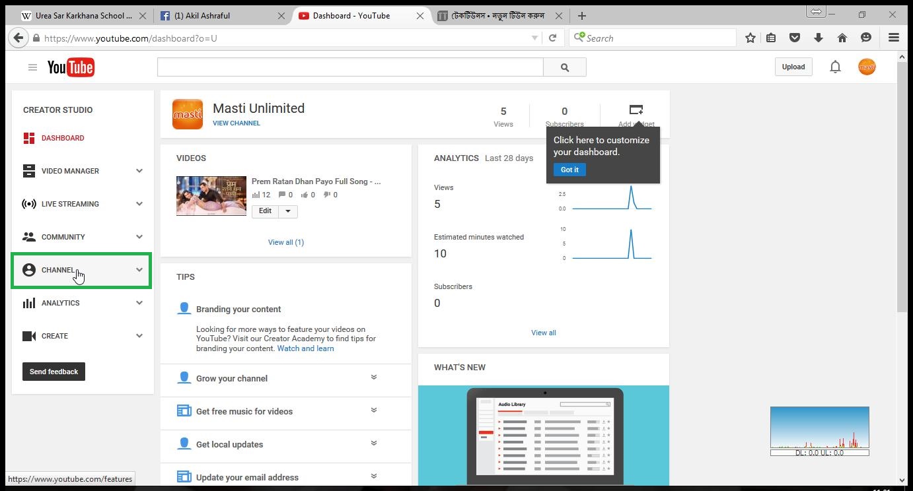The height and width of the screenshot is (491, 913).
Task: Expand the Get local updates tip
Action: [x=373, y=443]
